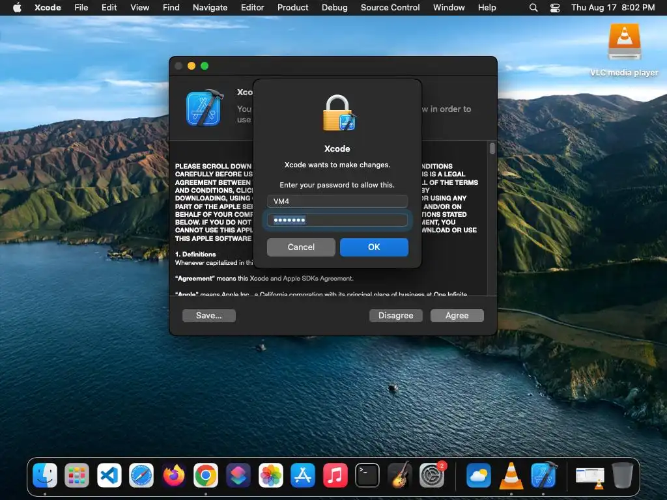Image resolution: width=667 pixels, height=500 pixels.
Task: Open Shortcuts app in Dock
Action: click(x=238, y=475)
